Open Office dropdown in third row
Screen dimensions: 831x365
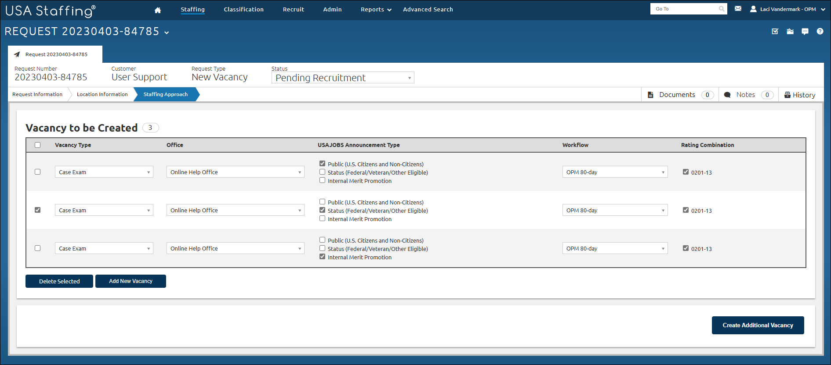(236, 248)
